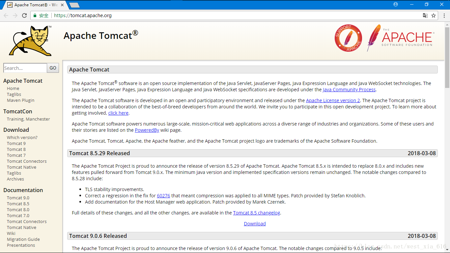450x253 pixels.
Task: Open Tomcat 8.0 documentation link
Action: (18, 210)
